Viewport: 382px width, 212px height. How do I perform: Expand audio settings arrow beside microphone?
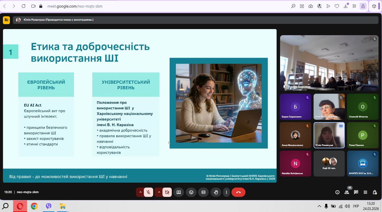point(140,192)
